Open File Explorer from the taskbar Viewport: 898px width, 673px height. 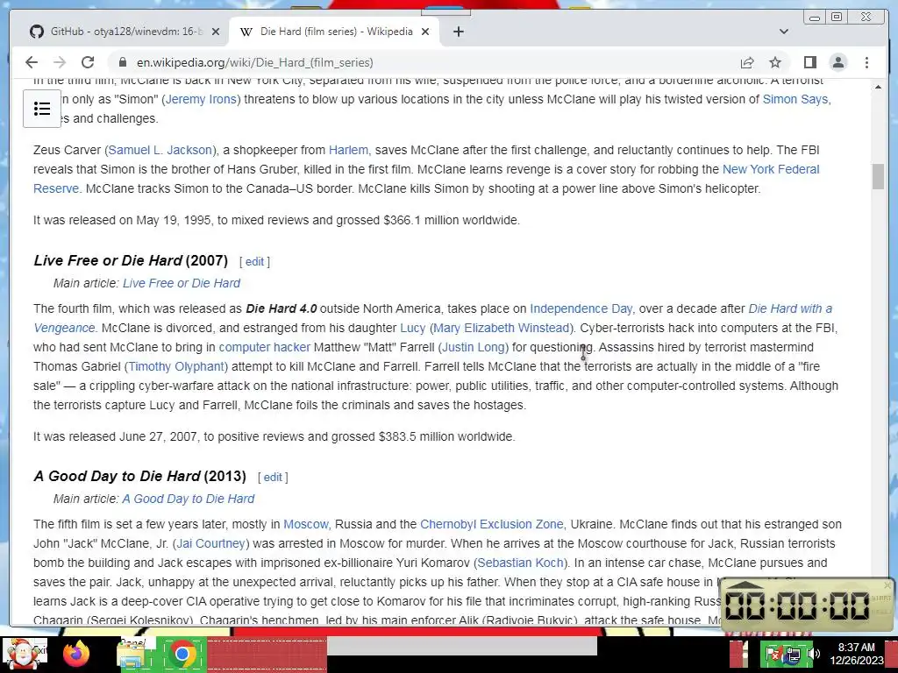coord(130,654)
